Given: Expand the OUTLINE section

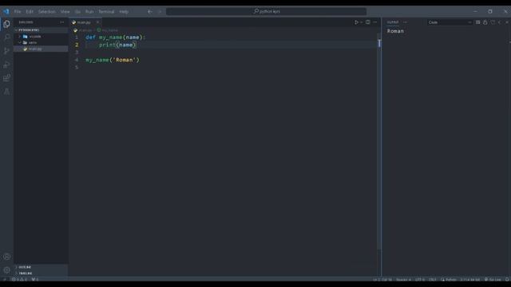Looking at the screenshot, I should tap(41, 267).
